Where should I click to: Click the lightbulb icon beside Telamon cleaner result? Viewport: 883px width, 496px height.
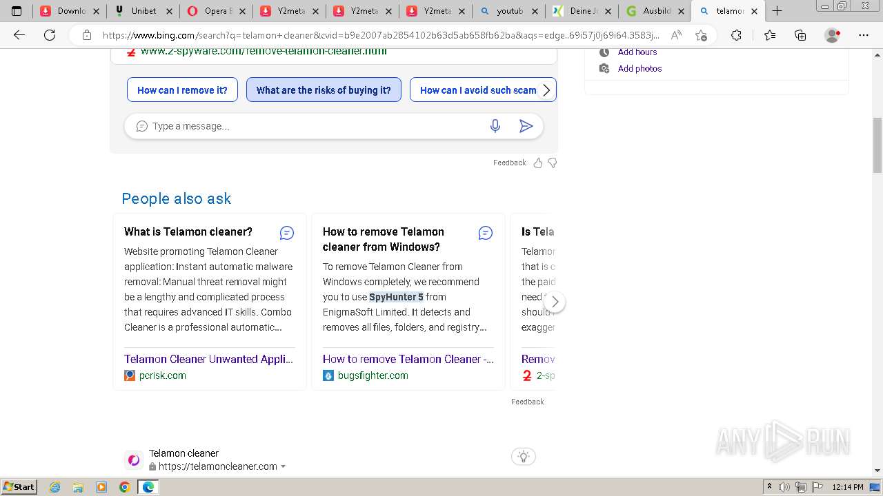tap(524, 456)
